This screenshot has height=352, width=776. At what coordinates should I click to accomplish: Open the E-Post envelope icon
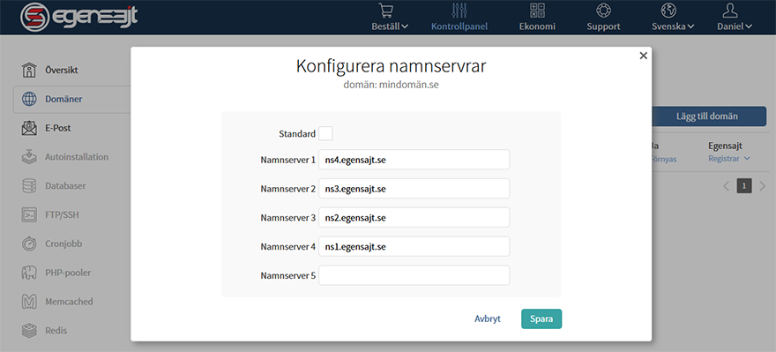click(29, 128)
